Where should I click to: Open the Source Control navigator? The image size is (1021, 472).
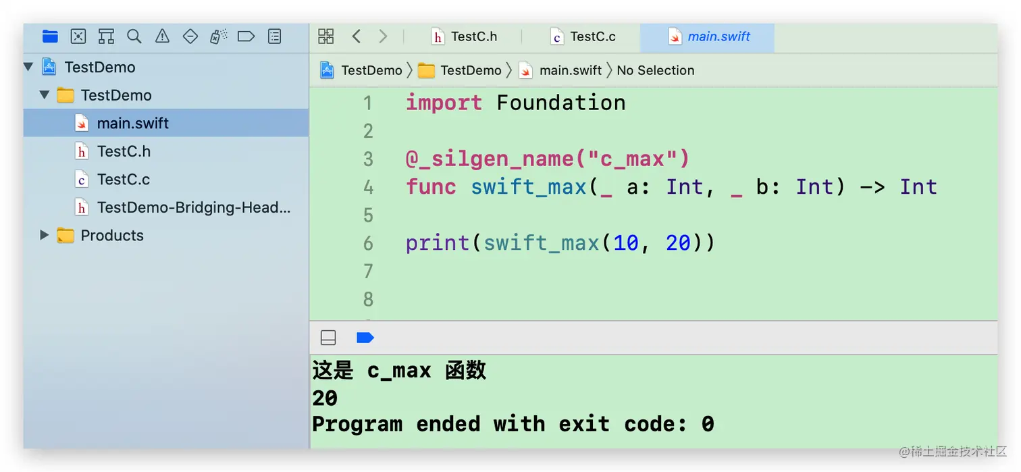(x=78, y=36)
